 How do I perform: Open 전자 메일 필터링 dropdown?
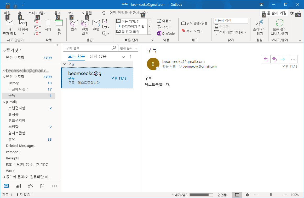pos(230,32)
